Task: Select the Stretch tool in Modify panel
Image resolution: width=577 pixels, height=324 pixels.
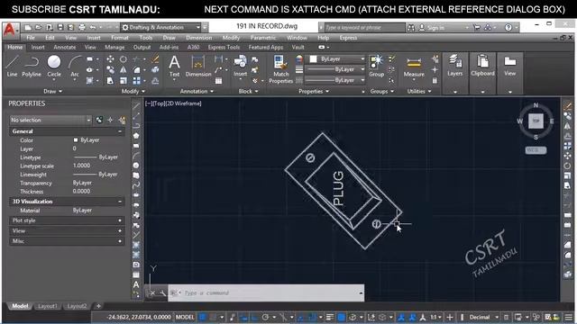Action: (110, 80)
